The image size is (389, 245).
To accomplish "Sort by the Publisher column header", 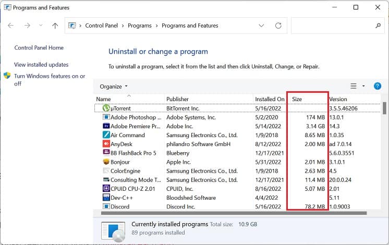I will (177, 99).
